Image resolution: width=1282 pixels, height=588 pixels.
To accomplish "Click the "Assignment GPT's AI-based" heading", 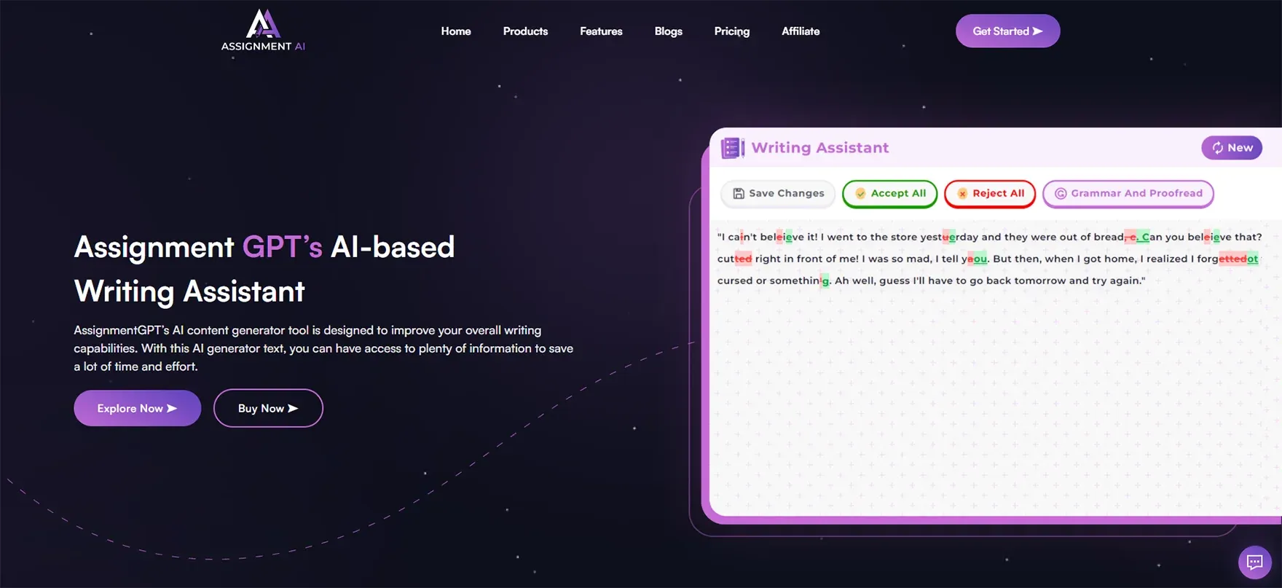I will coord(264,247).
